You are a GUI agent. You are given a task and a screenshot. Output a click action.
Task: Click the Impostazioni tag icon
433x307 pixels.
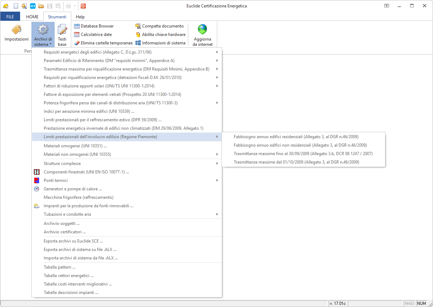(x=16, y=30)
